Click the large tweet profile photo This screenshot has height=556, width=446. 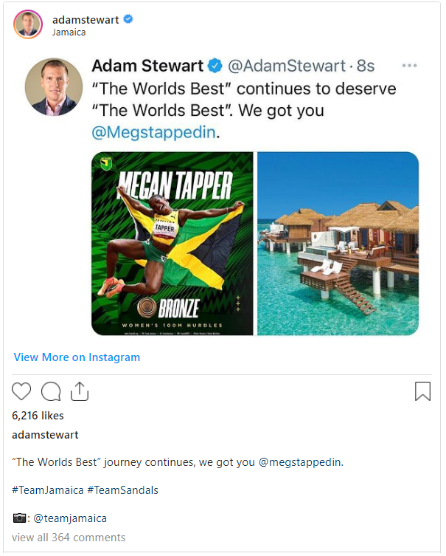[54, 87]
